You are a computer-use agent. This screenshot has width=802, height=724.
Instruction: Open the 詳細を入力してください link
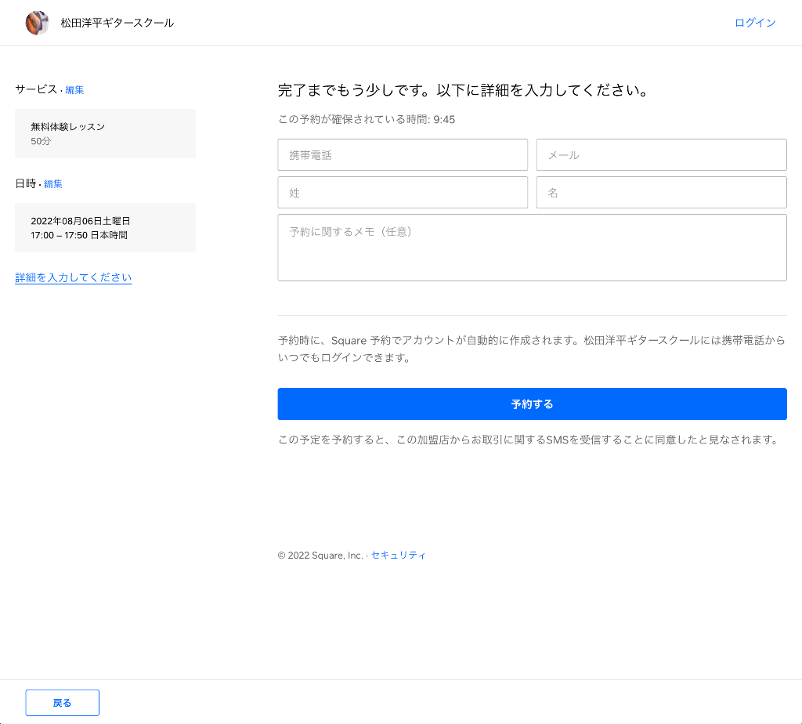point(73,277)
